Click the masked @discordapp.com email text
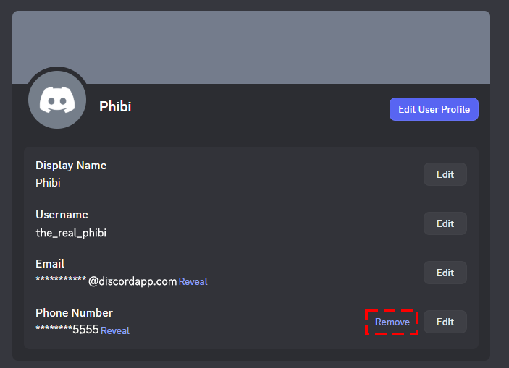Screen dimensions: 509x368 [x=106, y=281]
